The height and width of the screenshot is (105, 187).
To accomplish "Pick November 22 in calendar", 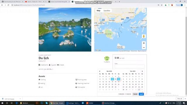I will [x=112, y=84].
